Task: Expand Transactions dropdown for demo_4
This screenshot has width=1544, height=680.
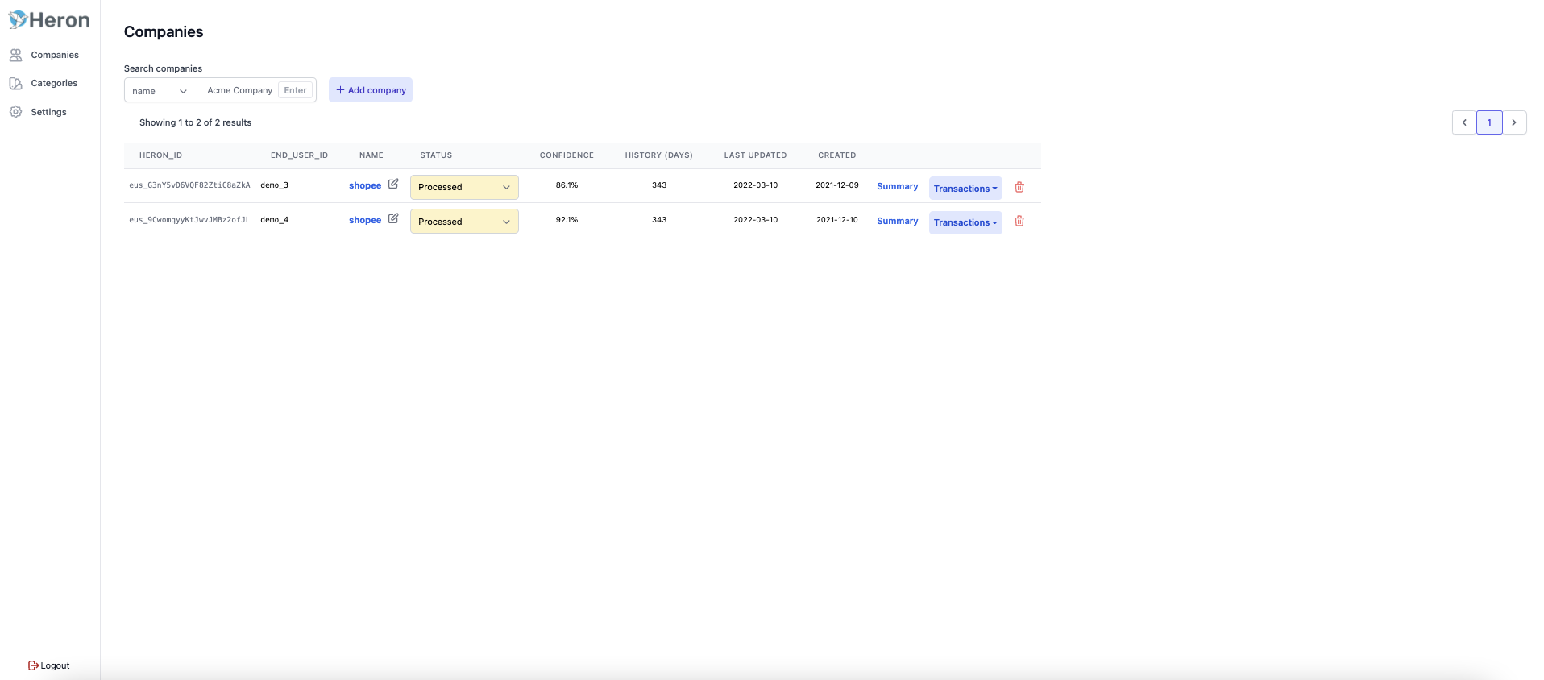Action: click(965, 222)
